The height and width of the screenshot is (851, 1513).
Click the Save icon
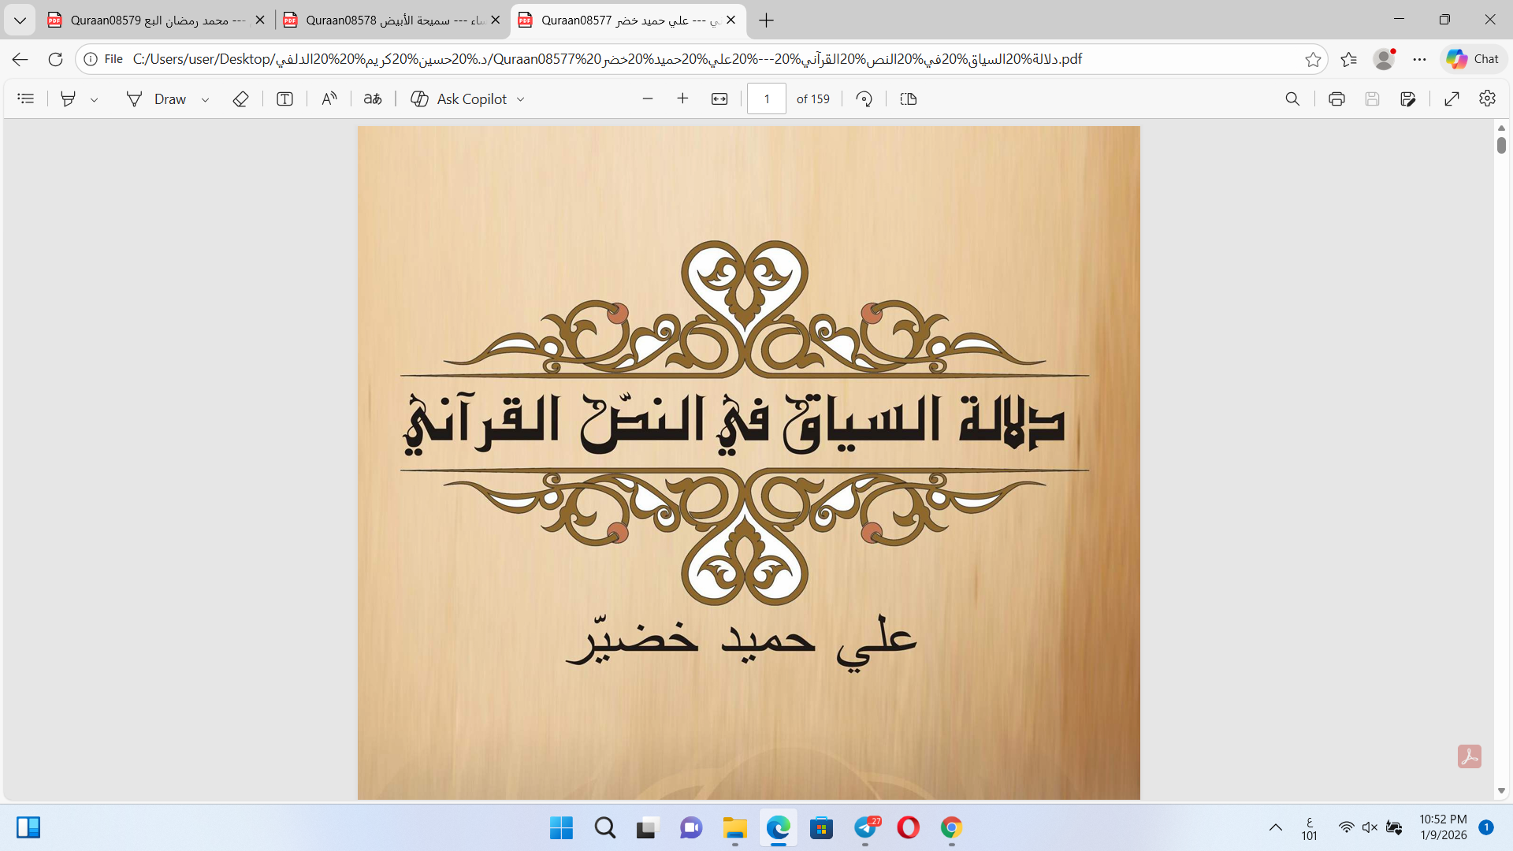click(x=1372, y=98)
